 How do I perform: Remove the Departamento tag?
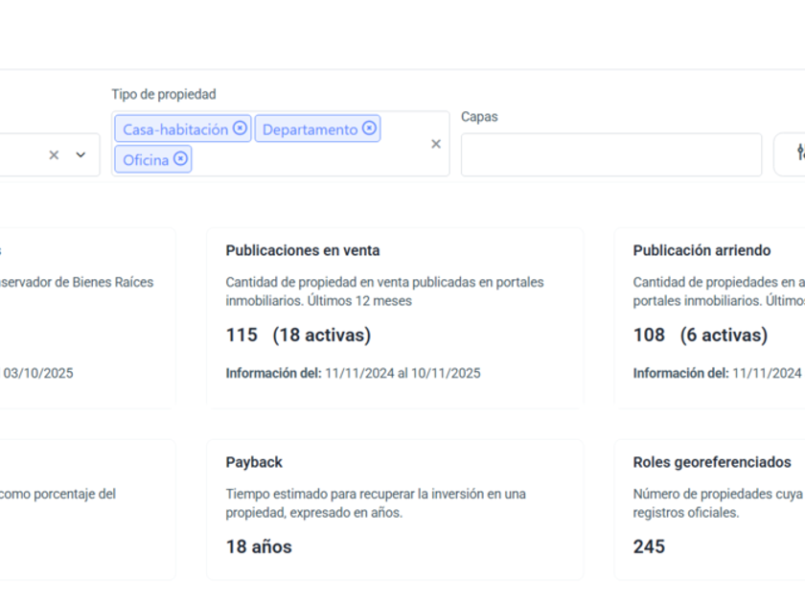(x=369, y=128)
